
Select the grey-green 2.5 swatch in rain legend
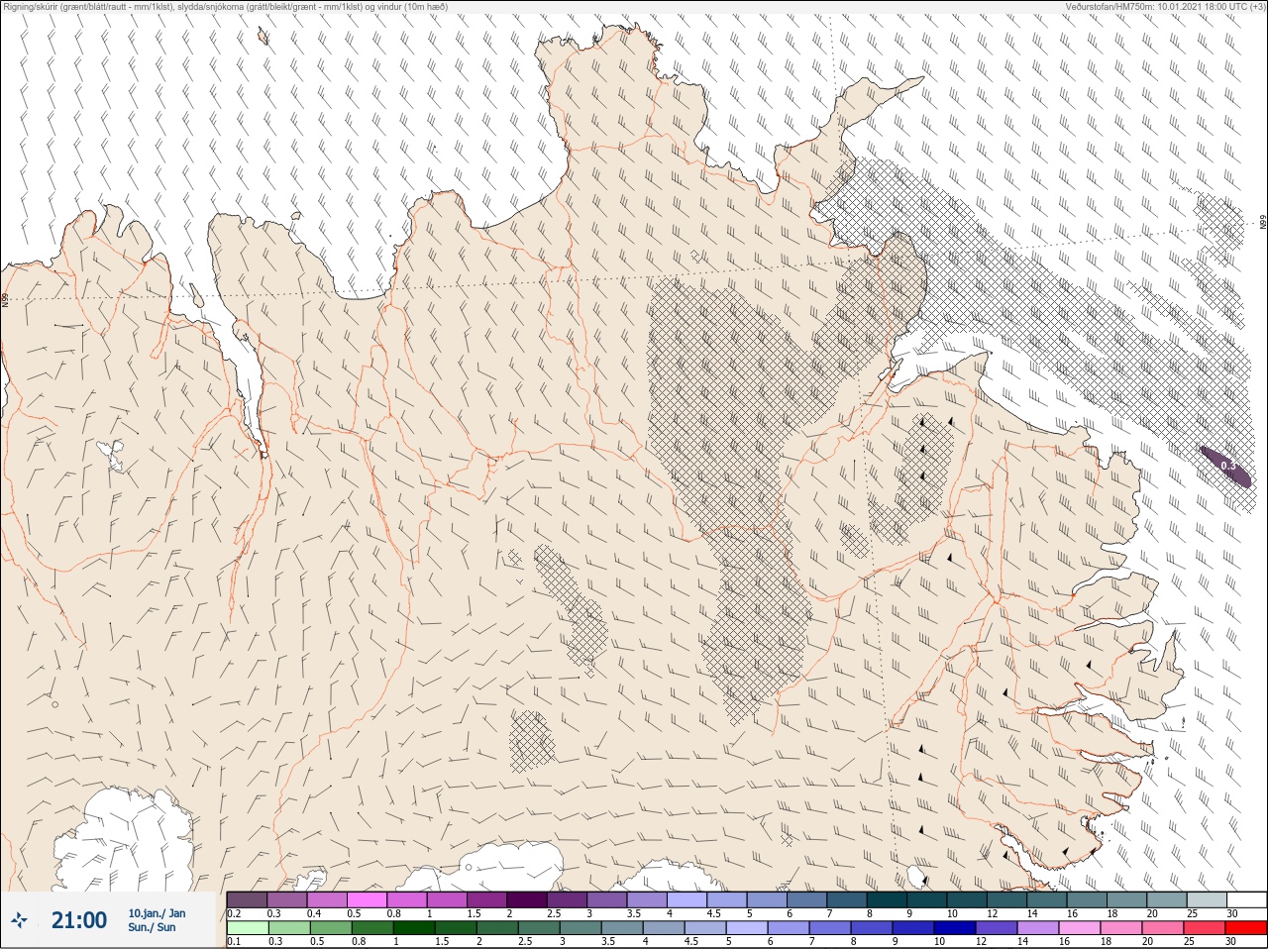pyautogui.click(x=539, y=928)
